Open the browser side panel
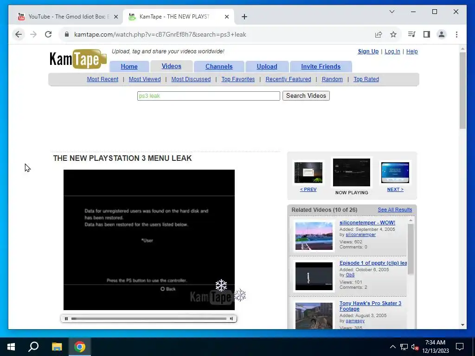 click(427, 34)
